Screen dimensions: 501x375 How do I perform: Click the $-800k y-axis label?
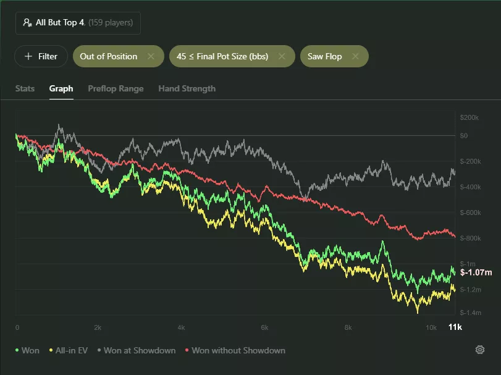(470, 238)
